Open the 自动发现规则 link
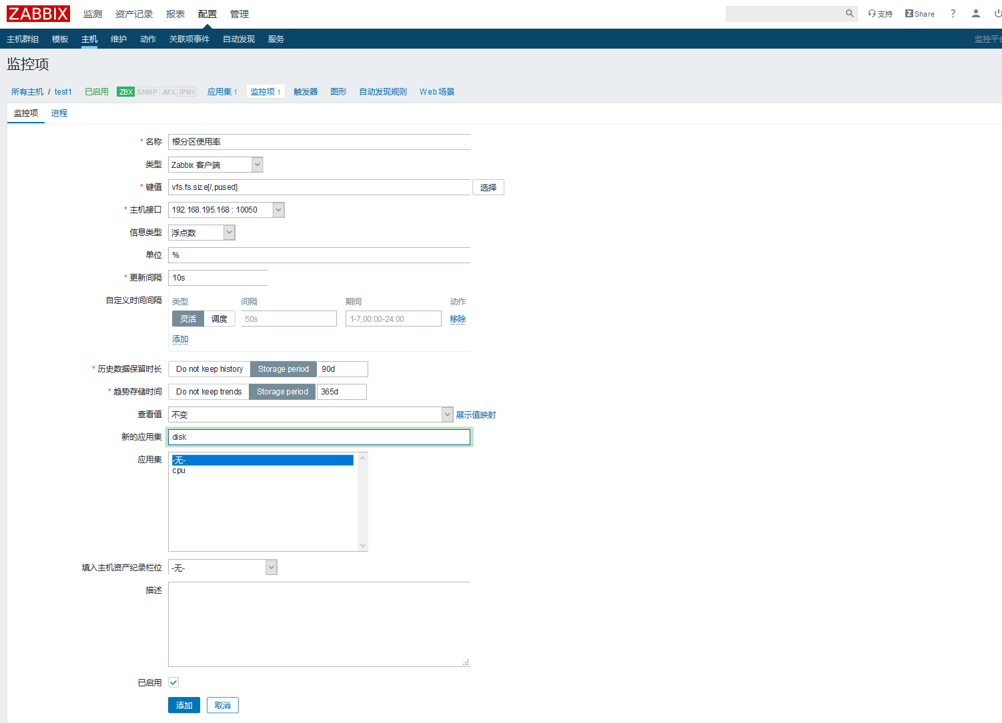Viewport: 1002px width, 723px height. click(383, 92)
